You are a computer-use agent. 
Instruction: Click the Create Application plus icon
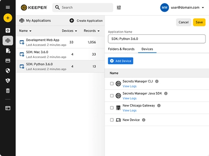click(x=72, y=20)
